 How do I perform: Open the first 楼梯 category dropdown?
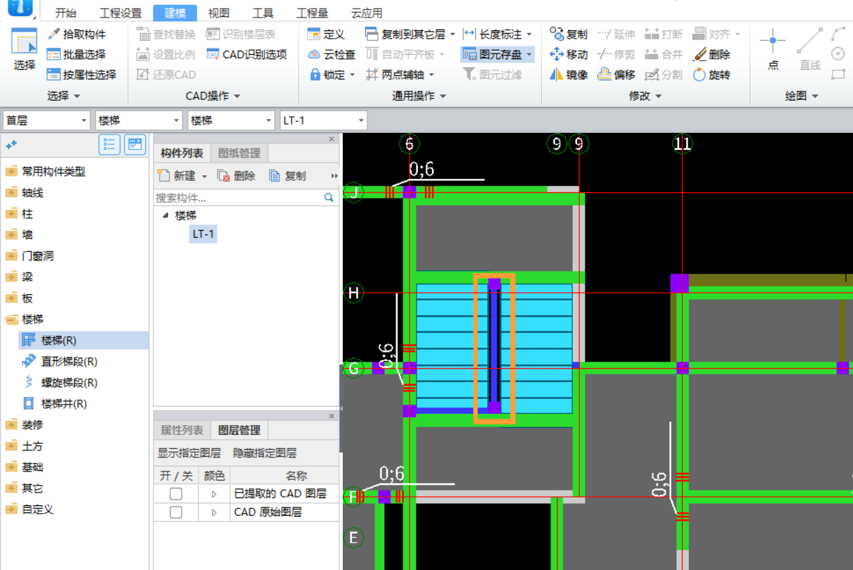[139, 120]
